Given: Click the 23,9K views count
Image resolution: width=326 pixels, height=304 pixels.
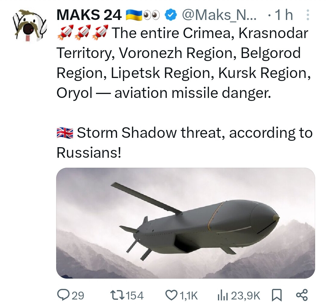Looking at the screenshot, I should pyautogui.click(x=245, y=296).
